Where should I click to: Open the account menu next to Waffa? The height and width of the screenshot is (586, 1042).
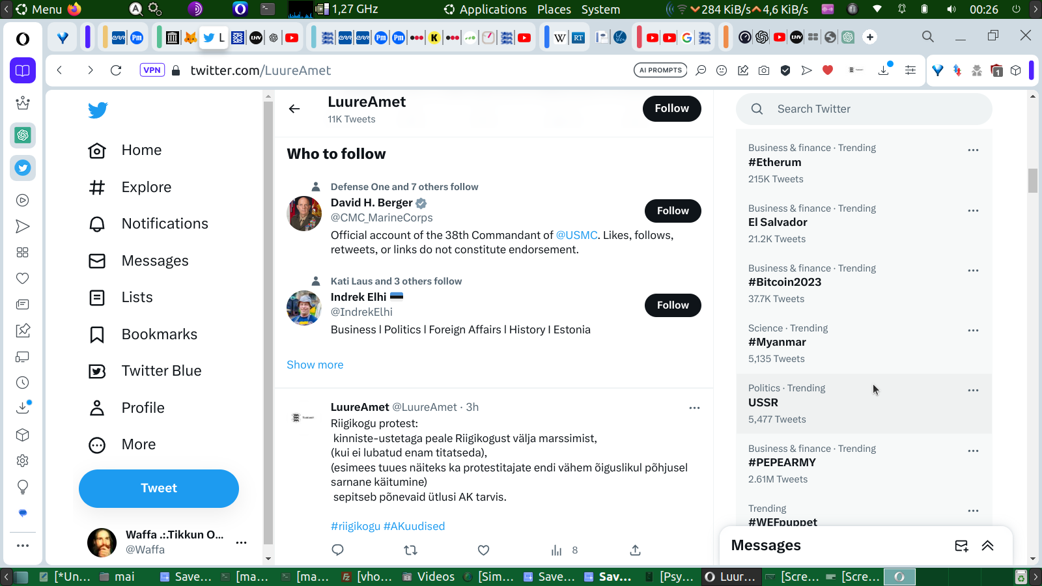click(x=241, y=542)
